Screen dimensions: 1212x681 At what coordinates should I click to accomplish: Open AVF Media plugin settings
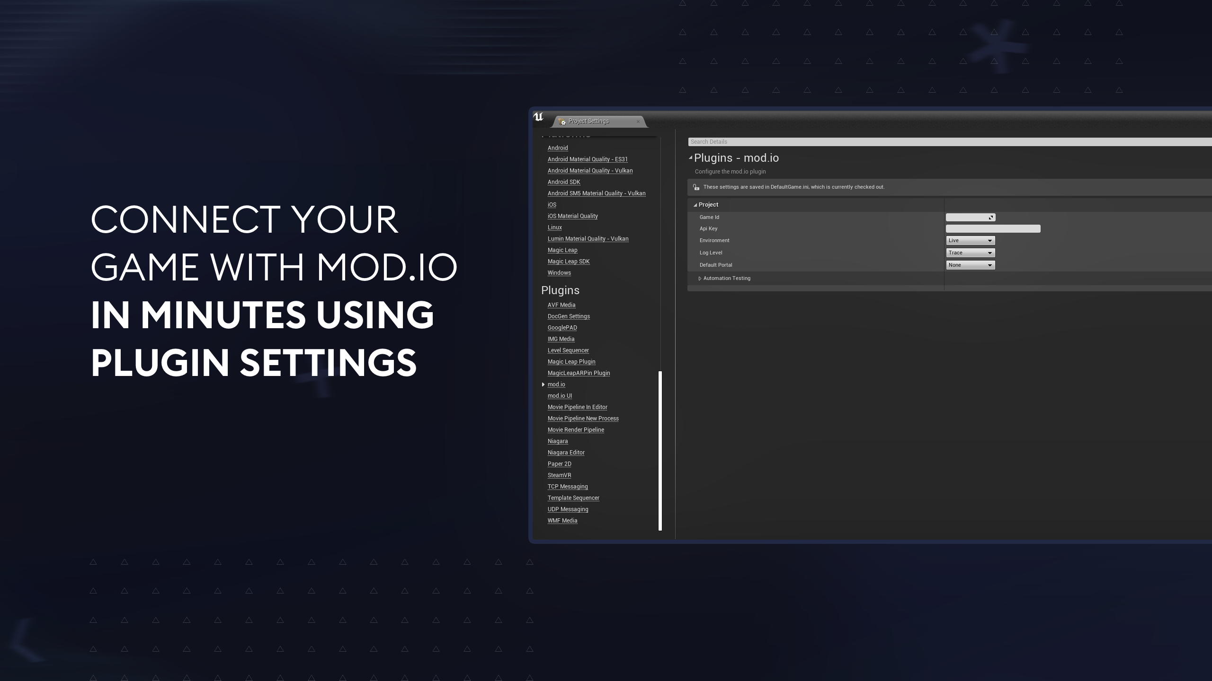click(x=561, y=305)
